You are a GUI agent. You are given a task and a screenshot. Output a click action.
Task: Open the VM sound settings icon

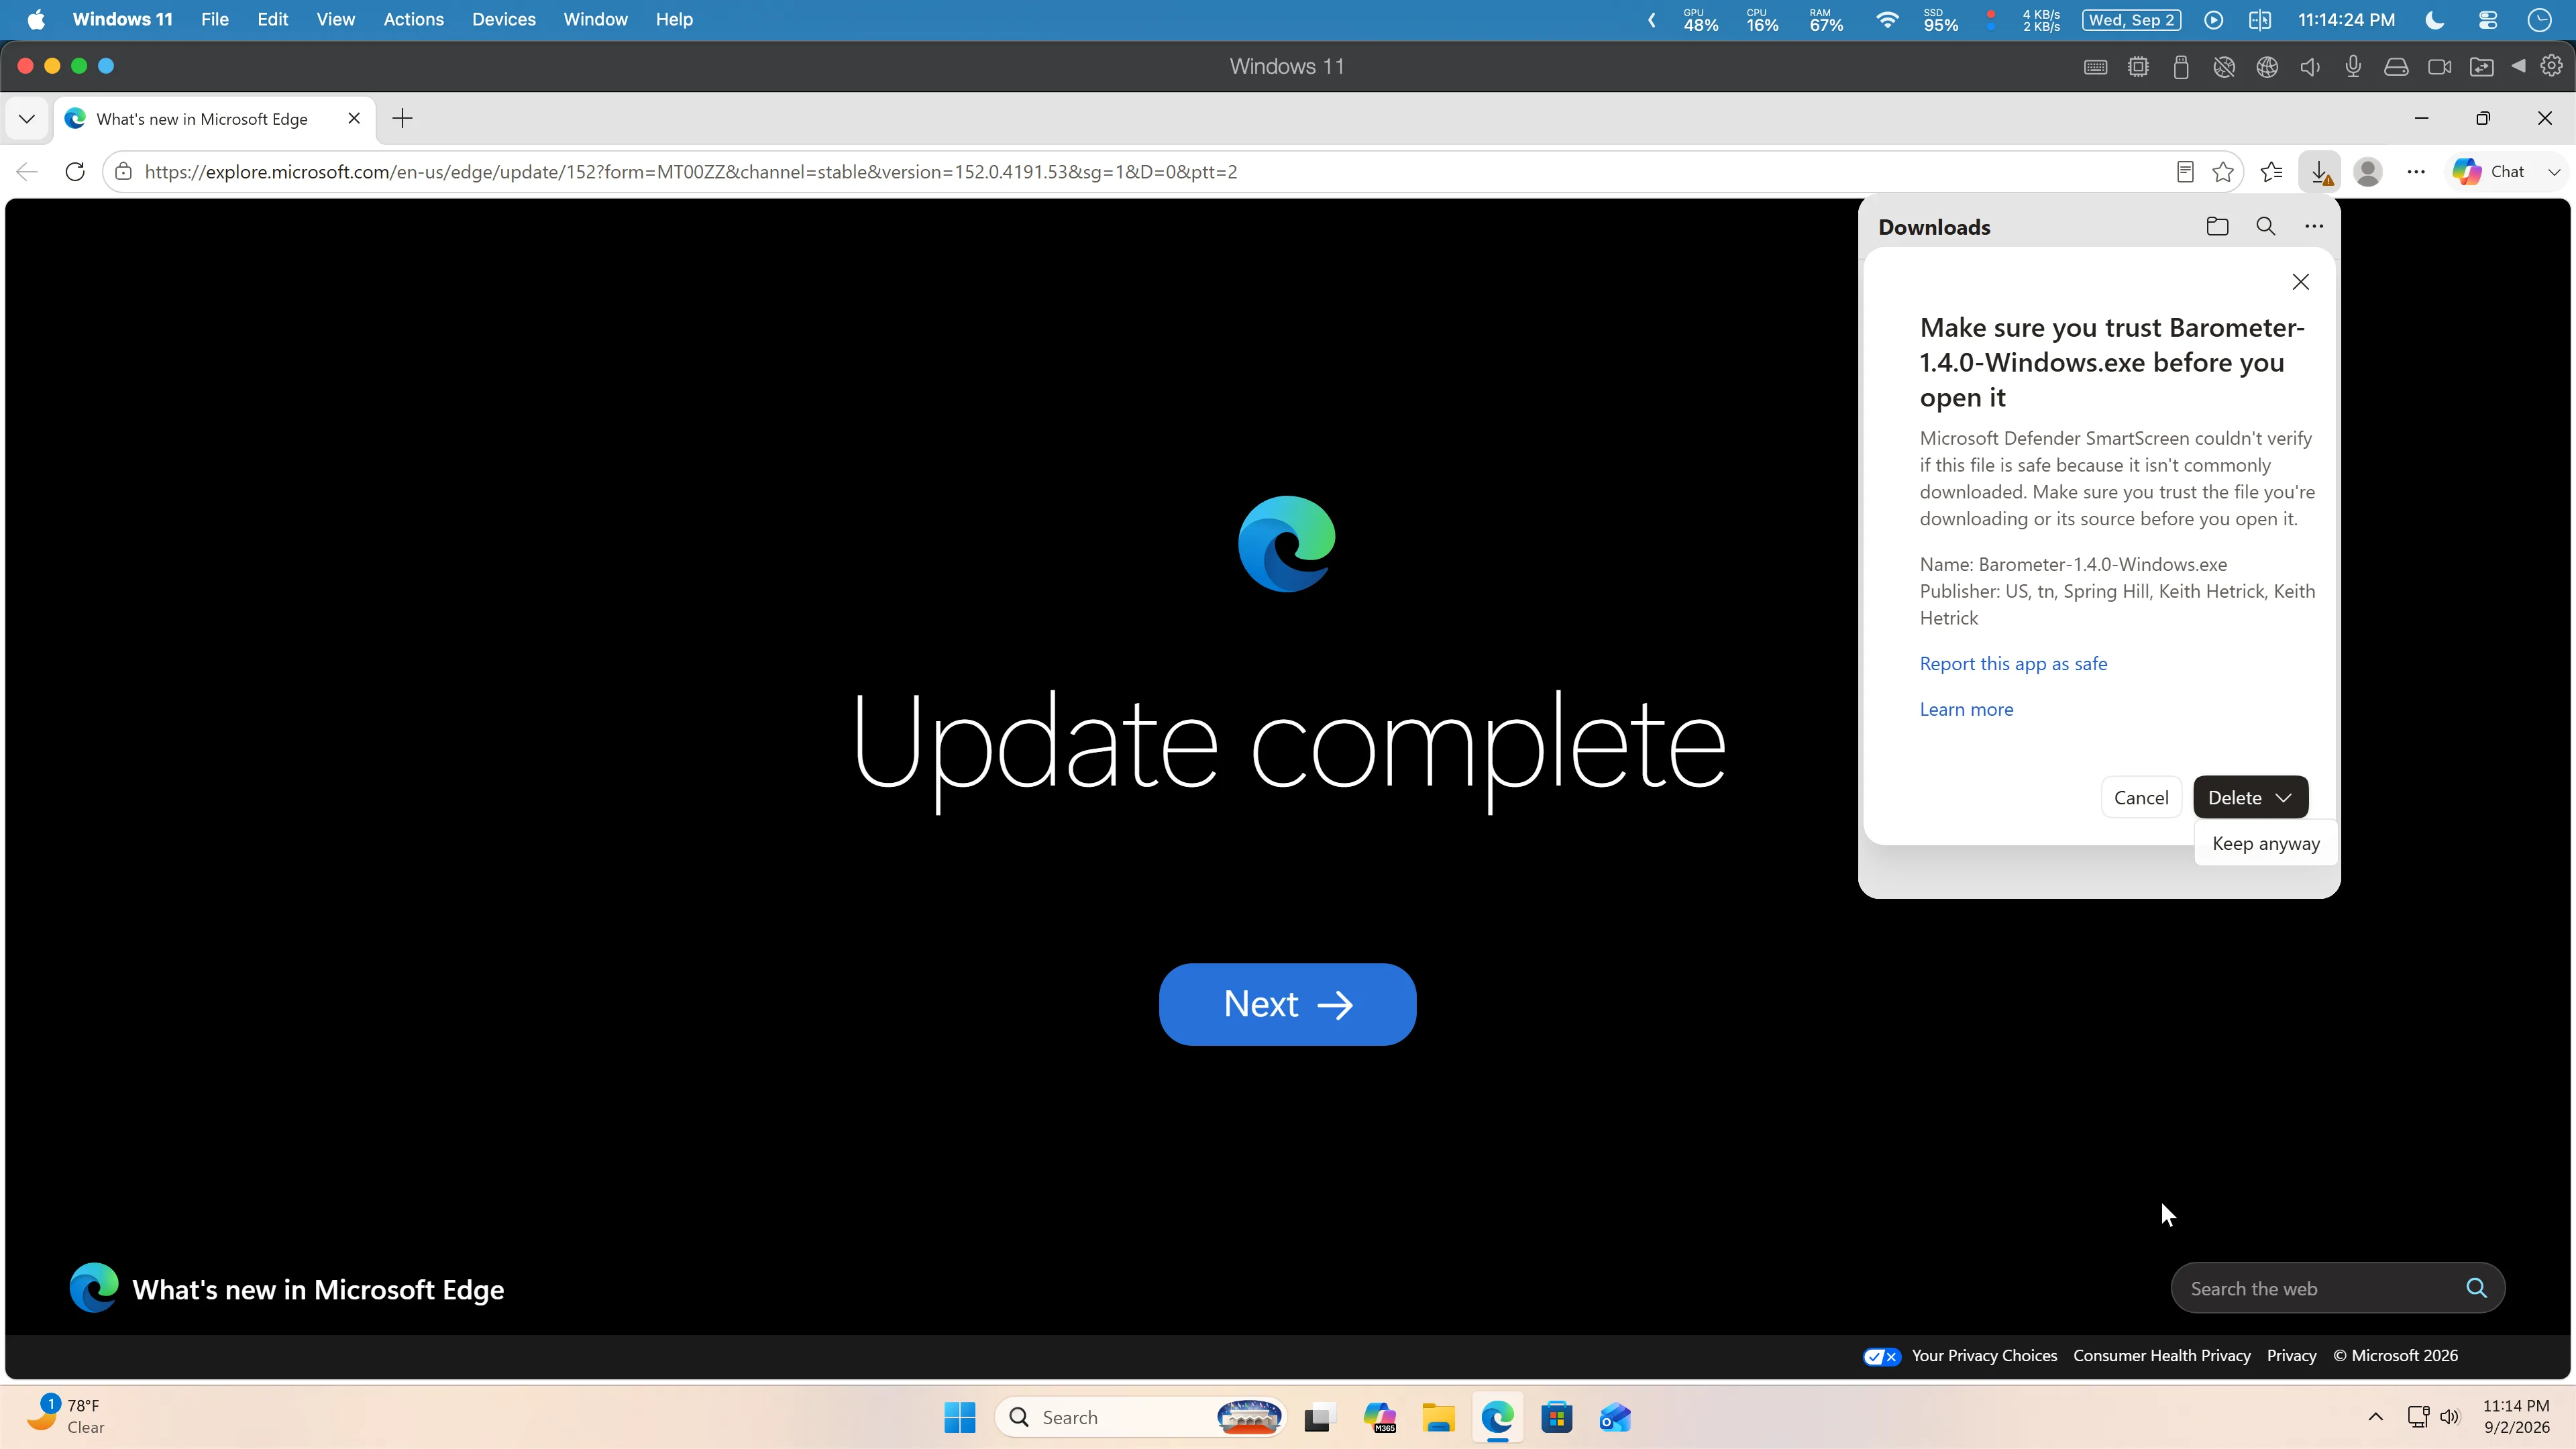pos(2310,67)
